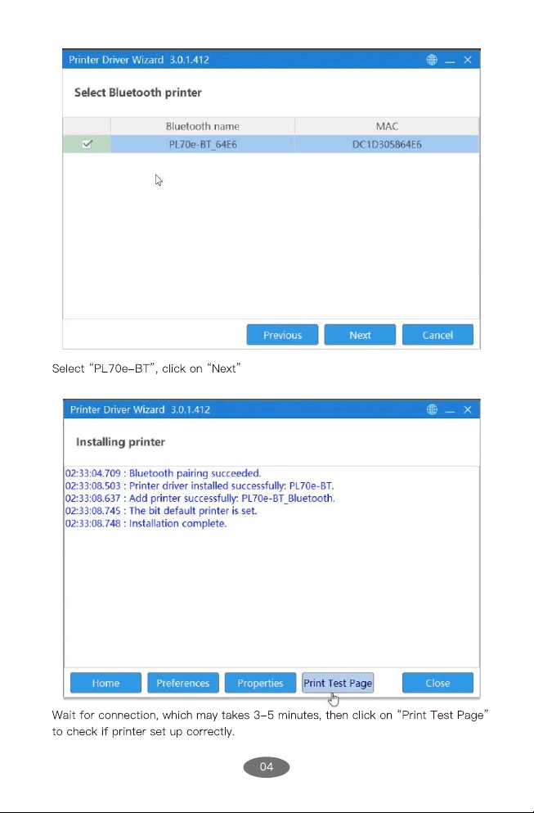534x813 pixels.
Task: Click the globe language icon in the Installing printer window
Action: tap(432, 409)
